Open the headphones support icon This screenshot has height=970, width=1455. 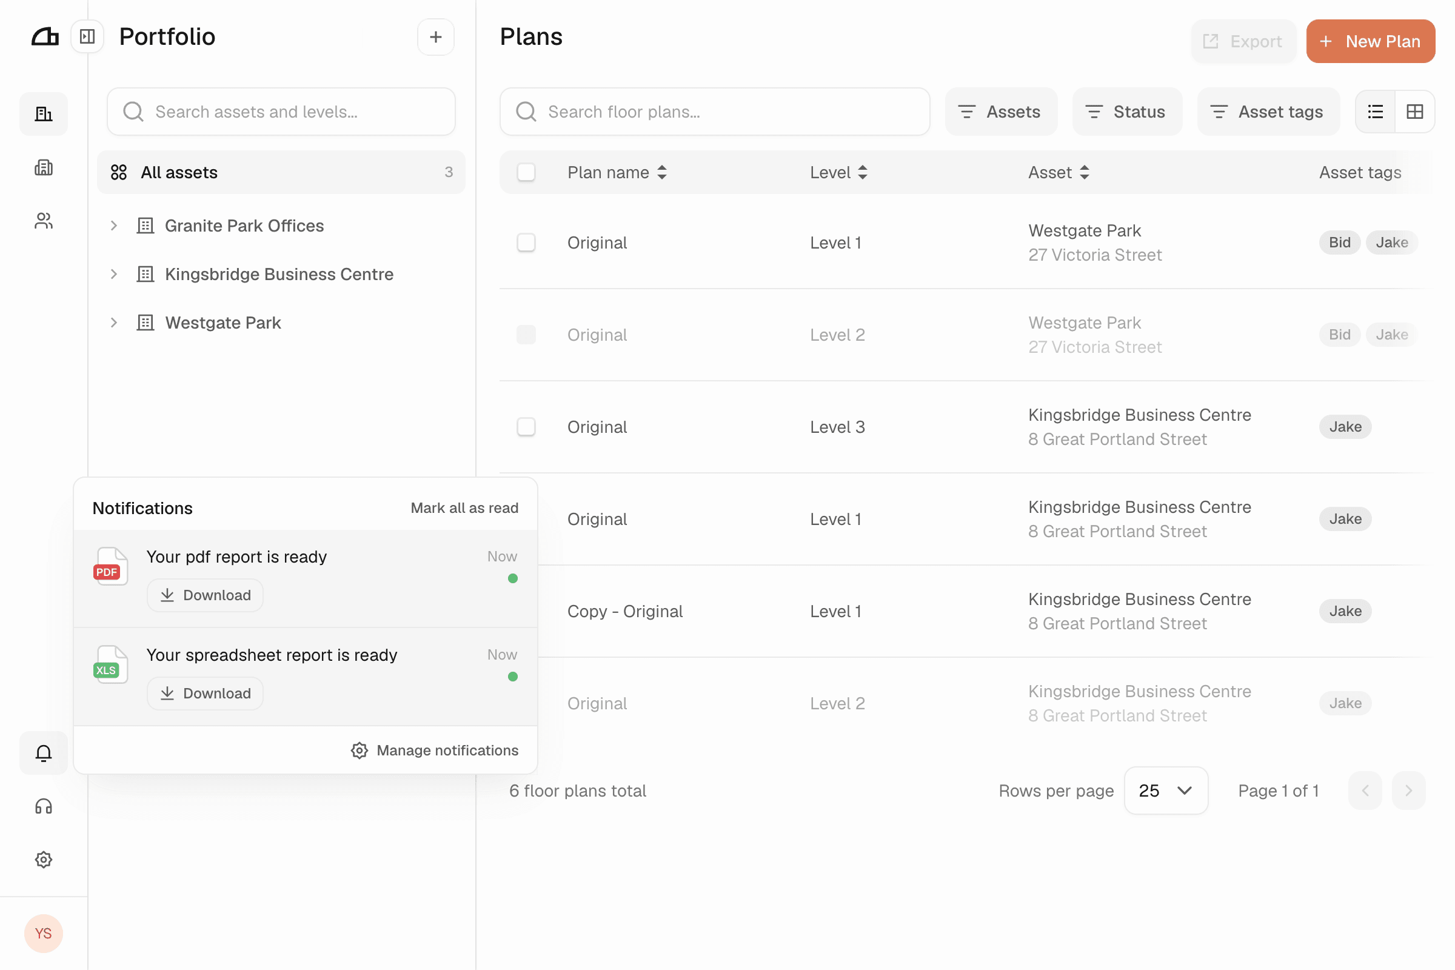tap(43, 806)
